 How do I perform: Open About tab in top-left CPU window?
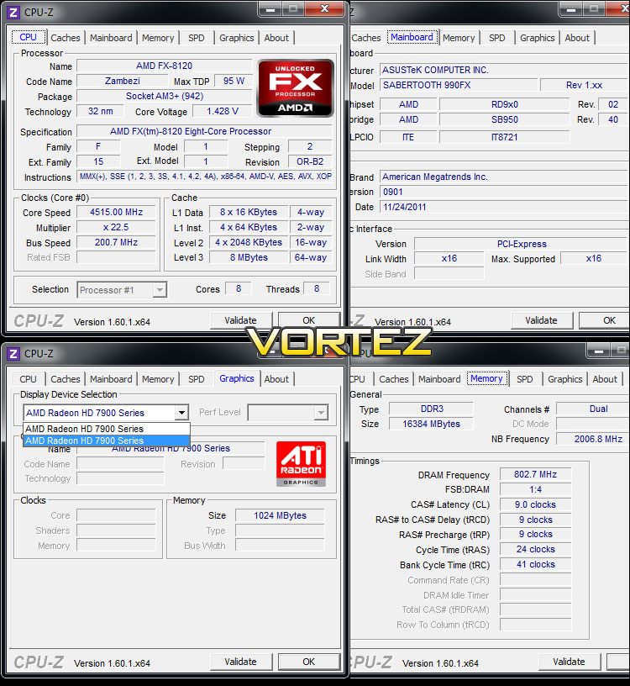pos(276,38)
